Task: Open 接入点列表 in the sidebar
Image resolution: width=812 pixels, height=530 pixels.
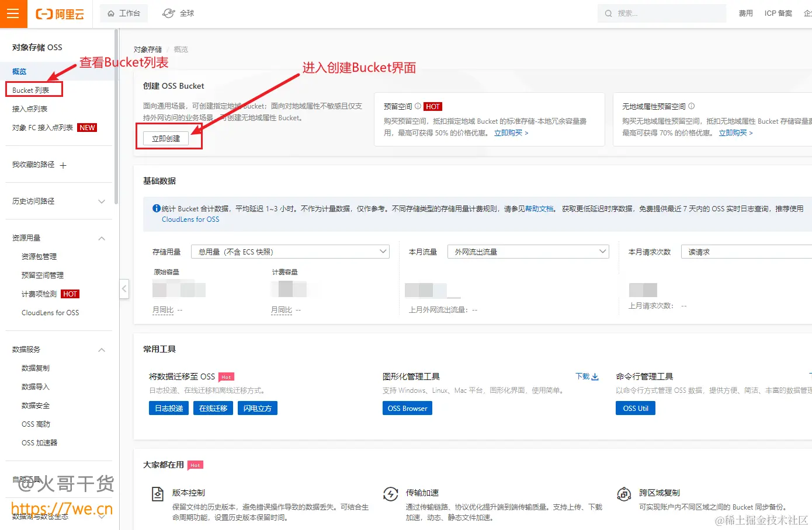Action: coord(30,109)
